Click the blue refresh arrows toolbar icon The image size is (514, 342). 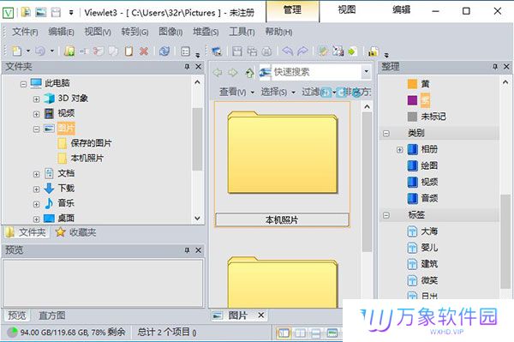pyautogui.click(x=164, y=51)
